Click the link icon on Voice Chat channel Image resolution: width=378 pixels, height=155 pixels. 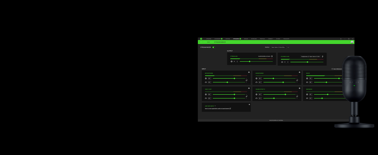pyautogui.click(x=246, y=97)
